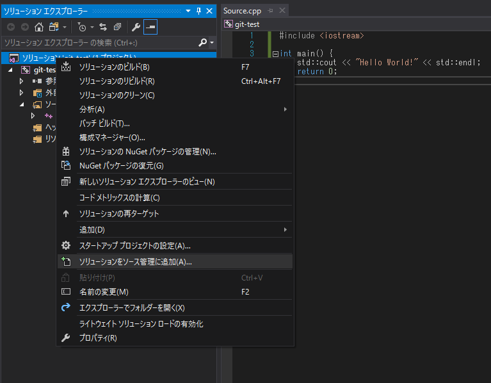
Task: Click the Home icon in Solution Explorer toolbar
Action: tap(39, 28)
